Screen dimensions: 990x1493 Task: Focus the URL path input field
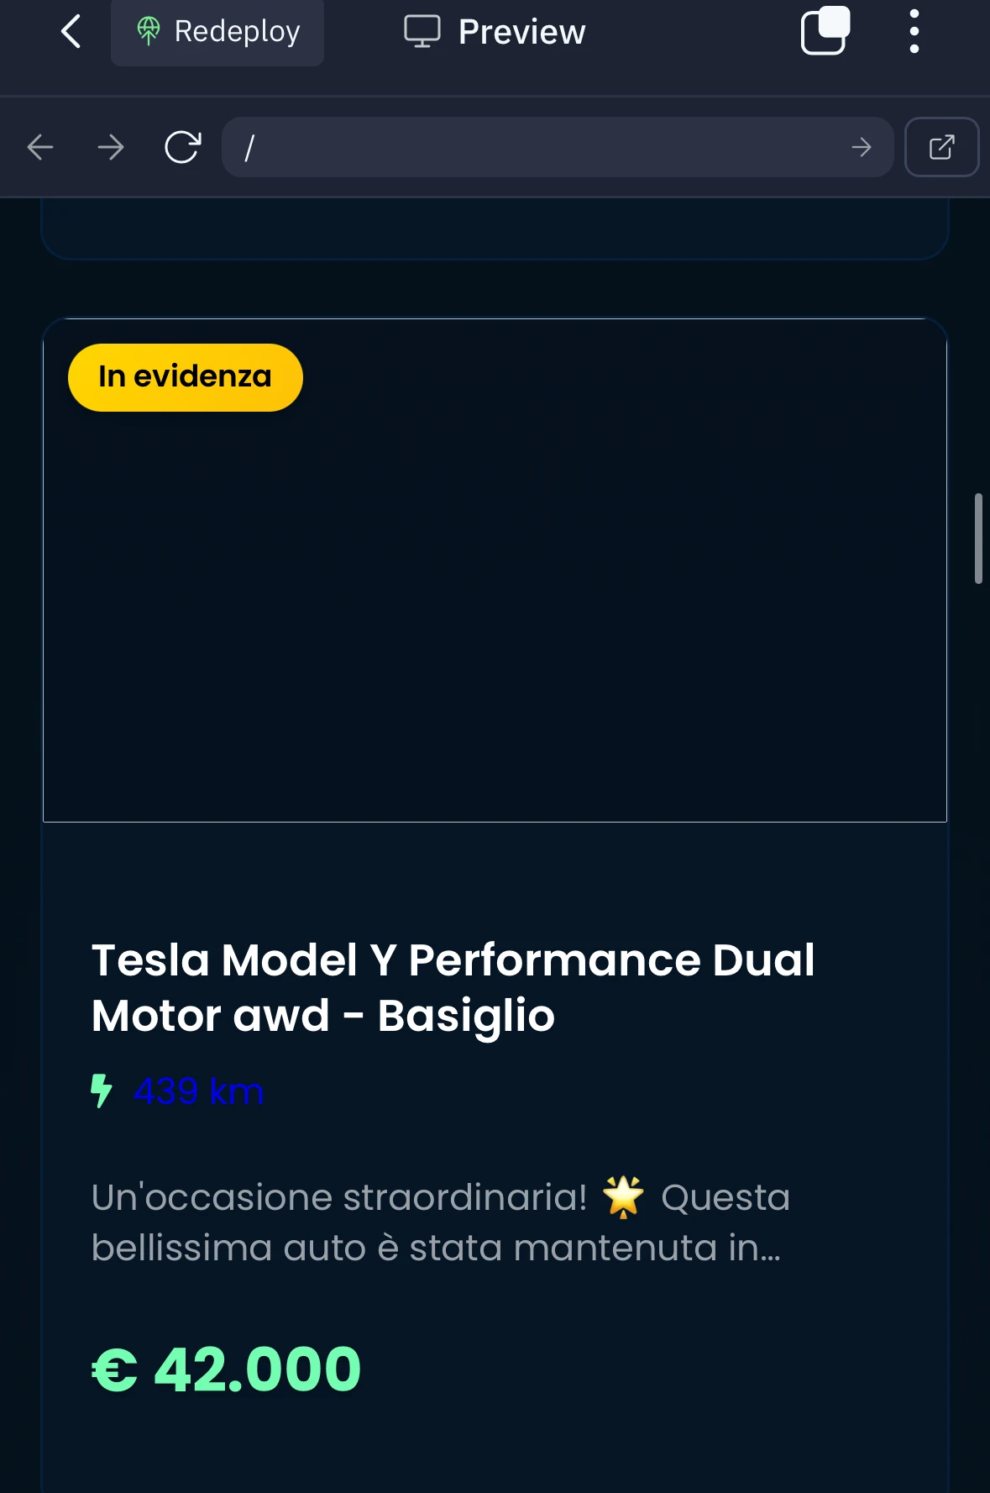click(537, 147)
